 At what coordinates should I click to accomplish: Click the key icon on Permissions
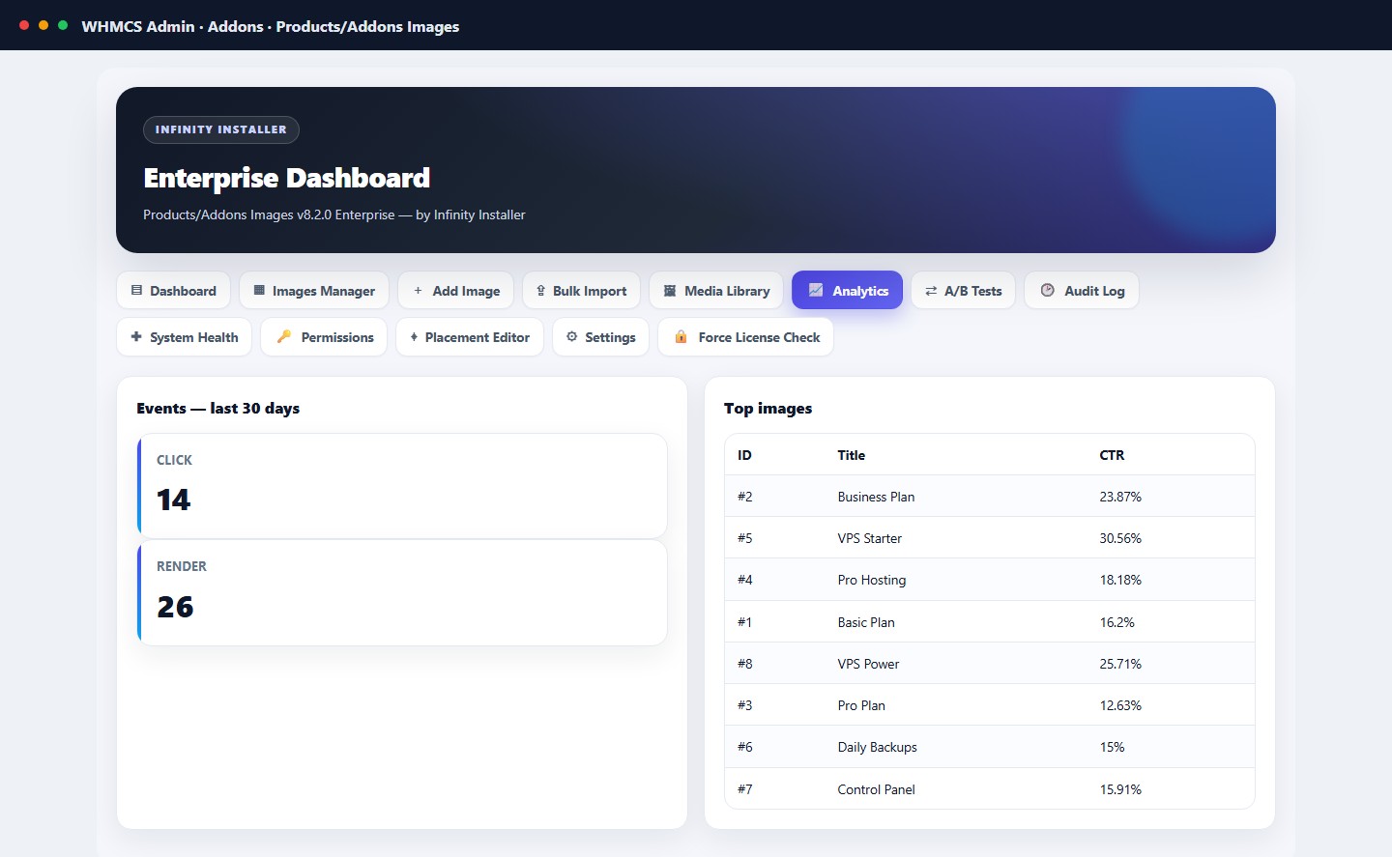[284, 337]
